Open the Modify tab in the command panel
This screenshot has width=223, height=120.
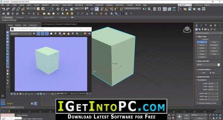click(201, 25)
